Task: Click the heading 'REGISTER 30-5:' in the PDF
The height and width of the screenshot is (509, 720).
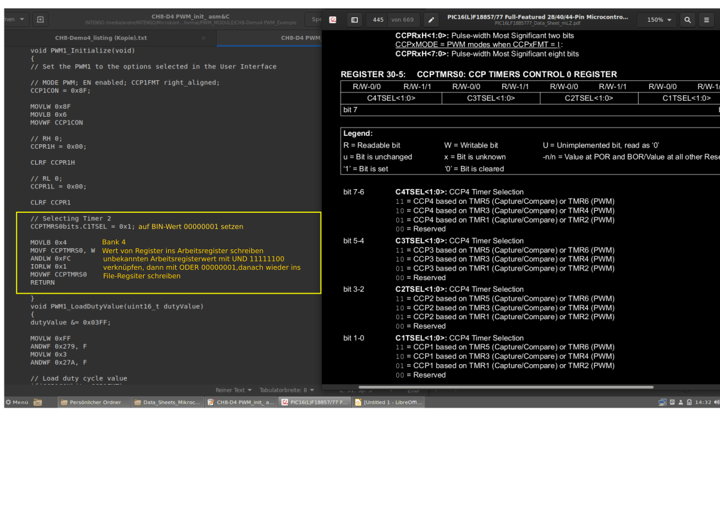Action: pos(373,74)
